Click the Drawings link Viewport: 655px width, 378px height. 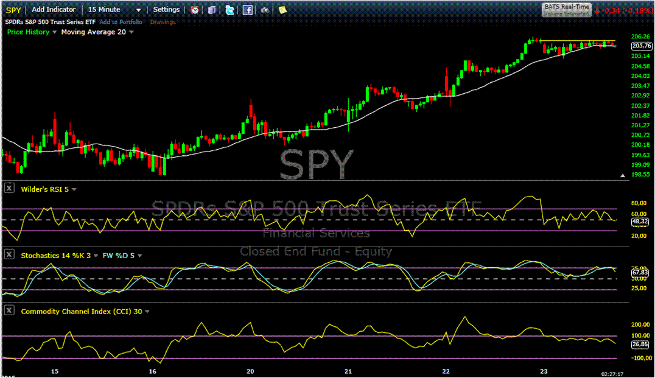pyautogui.click(x=163, y=22)
